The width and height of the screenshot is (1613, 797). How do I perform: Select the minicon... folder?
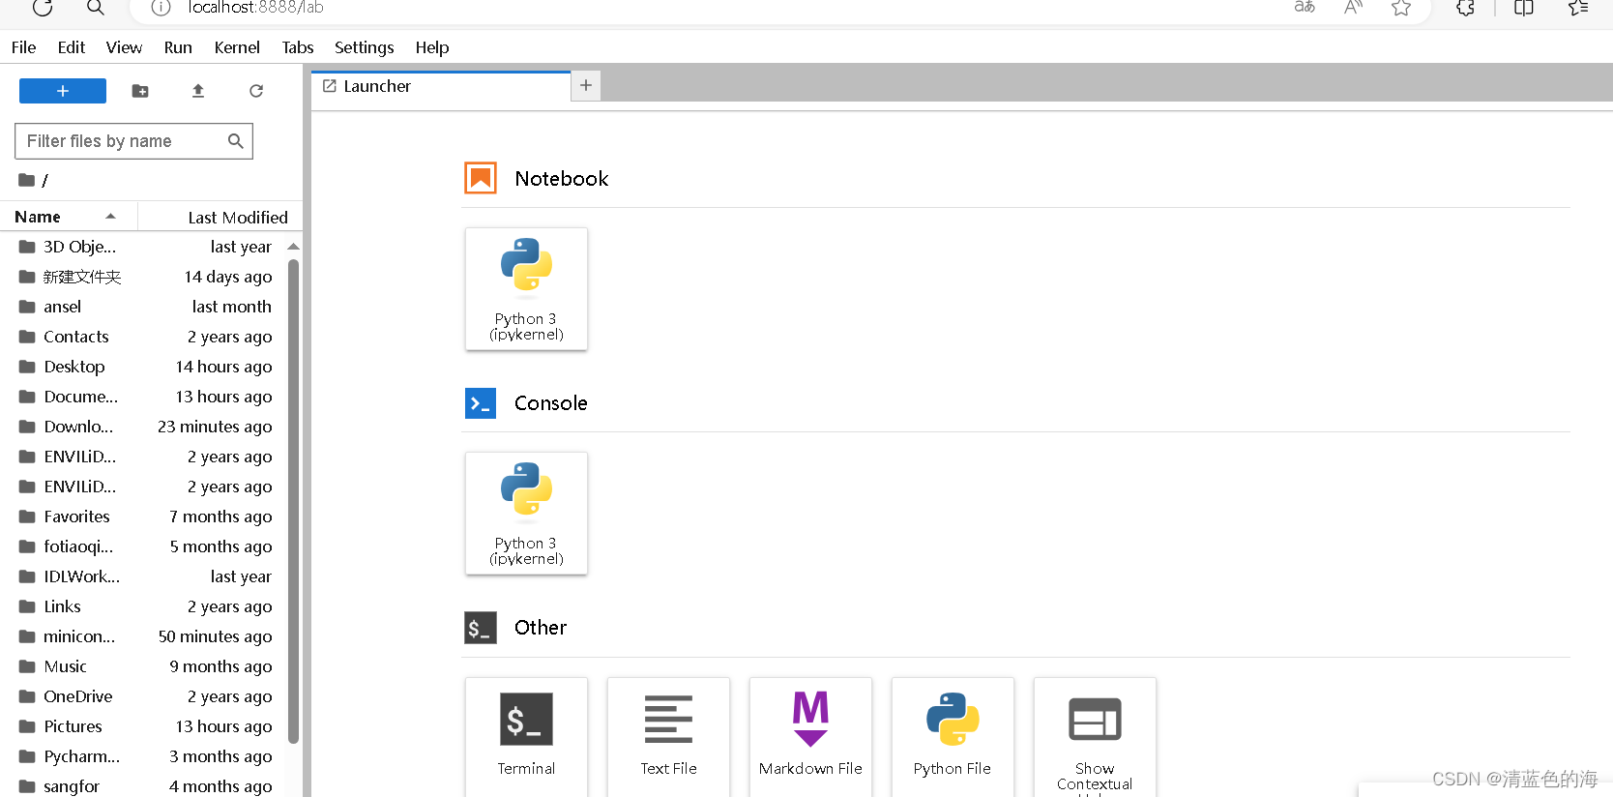(145, 636)
